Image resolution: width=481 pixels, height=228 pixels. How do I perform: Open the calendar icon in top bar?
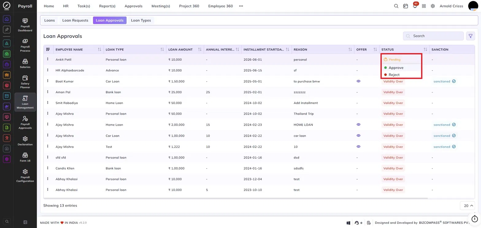[x=406, y=6]
